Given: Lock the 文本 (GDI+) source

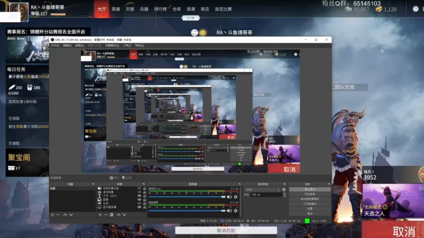Looking at the screenshot, I should tap(144, 196).
